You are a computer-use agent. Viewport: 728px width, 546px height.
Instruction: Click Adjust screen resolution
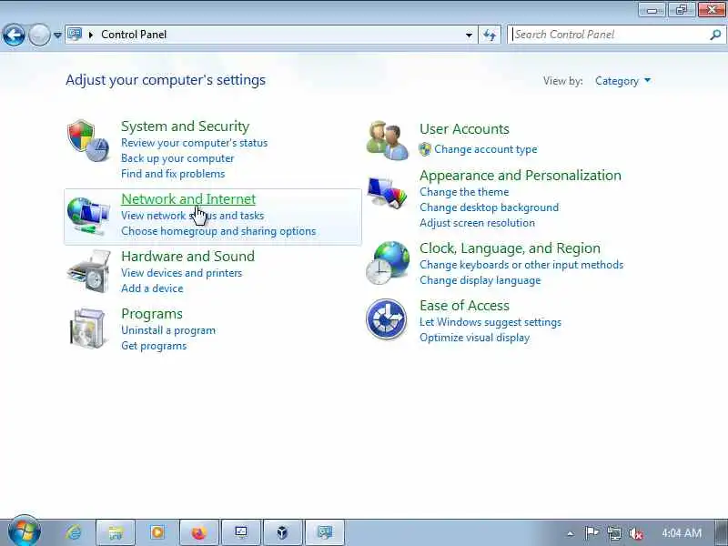pos(477,222)
